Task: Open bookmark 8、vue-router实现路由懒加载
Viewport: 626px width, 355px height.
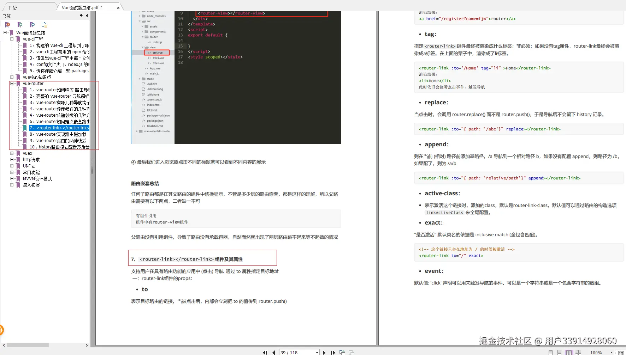Action: click(x=58, y=134)
